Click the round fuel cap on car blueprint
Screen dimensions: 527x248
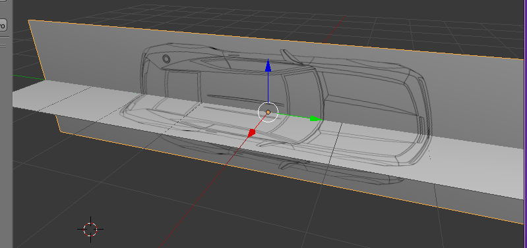click(x=166, y=59)
